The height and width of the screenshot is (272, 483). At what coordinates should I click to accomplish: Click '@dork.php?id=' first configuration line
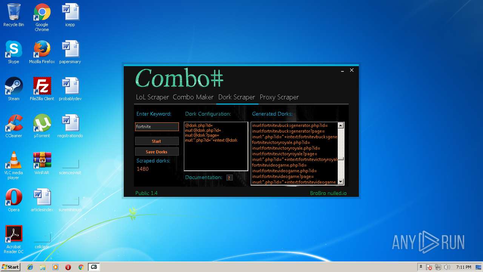[x=199, y=125]
